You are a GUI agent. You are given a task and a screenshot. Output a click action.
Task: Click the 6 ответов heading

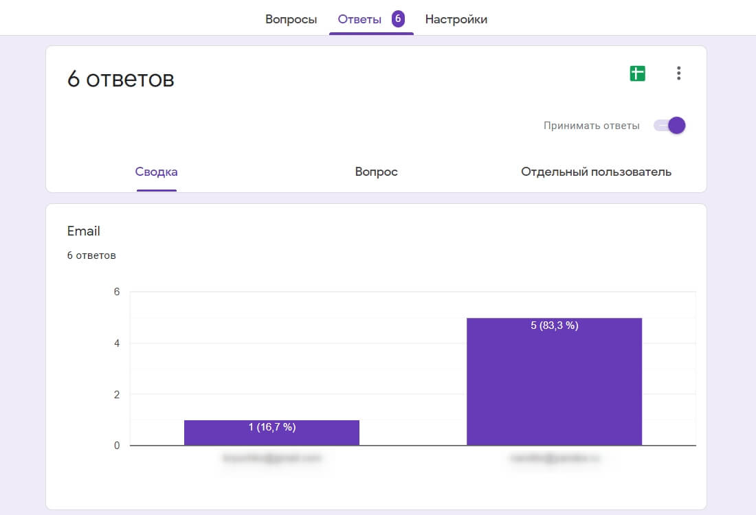[120, 78]
